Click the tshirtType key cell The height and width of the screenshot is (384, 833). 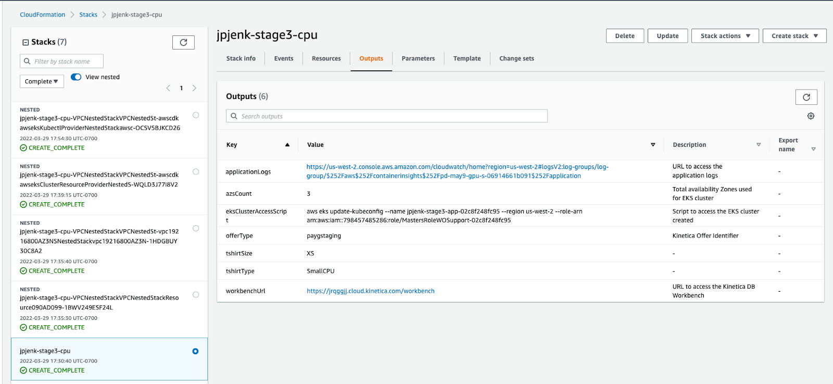(x=240, y=271)
